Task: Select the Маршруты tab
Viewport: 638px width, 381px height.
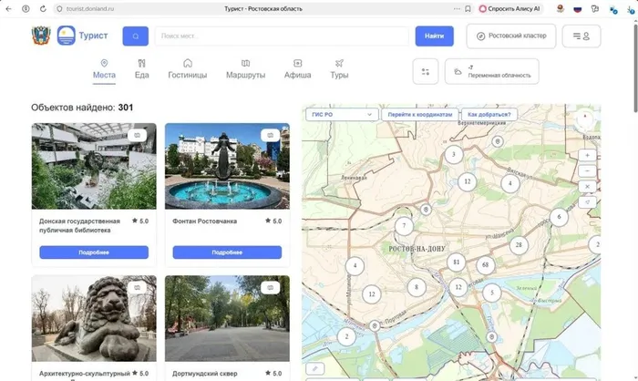Action: pyautogui.click(x=245, y=69)
